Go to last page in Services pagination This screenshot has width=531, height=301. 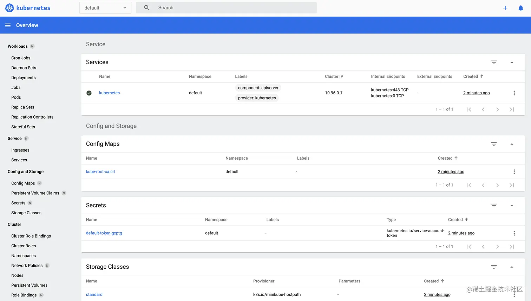tap(512, 109)
